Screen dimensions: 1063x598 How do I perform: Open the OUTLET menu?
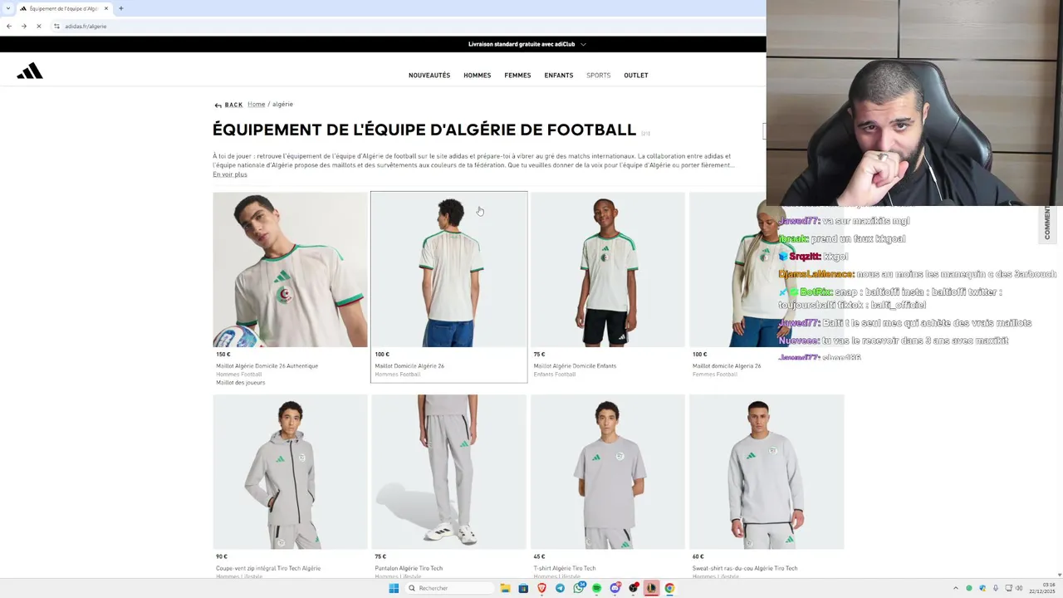636,76
